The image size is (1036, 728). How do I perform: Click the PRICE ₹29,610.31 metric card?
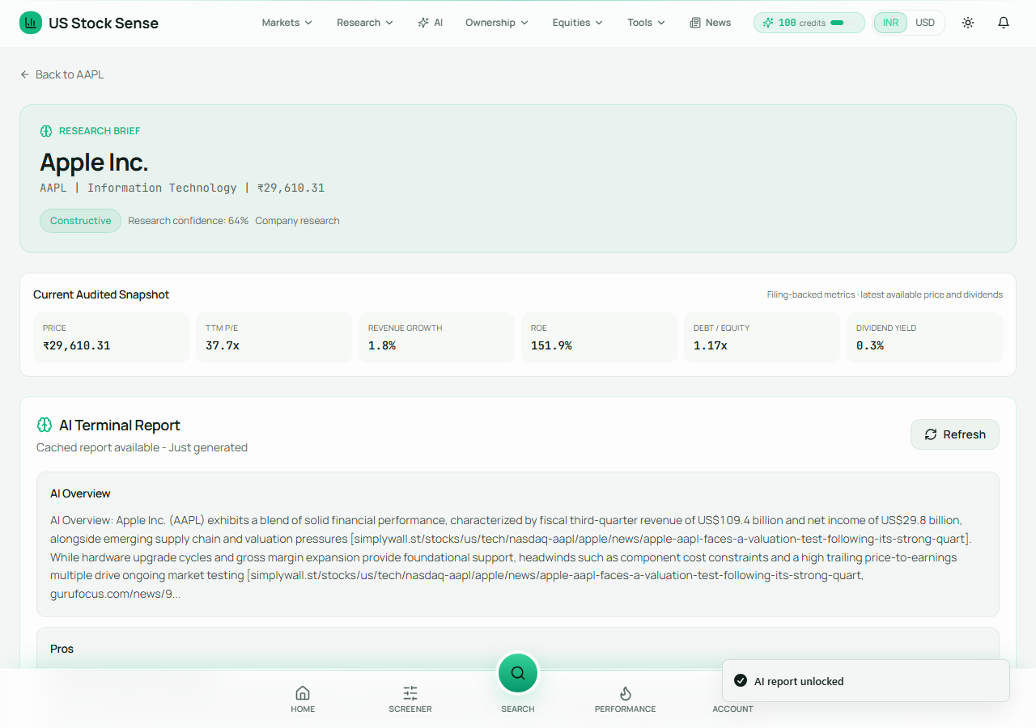(112, 337)
